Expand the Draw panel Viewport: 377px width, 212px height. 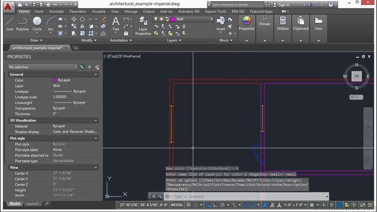36,40
